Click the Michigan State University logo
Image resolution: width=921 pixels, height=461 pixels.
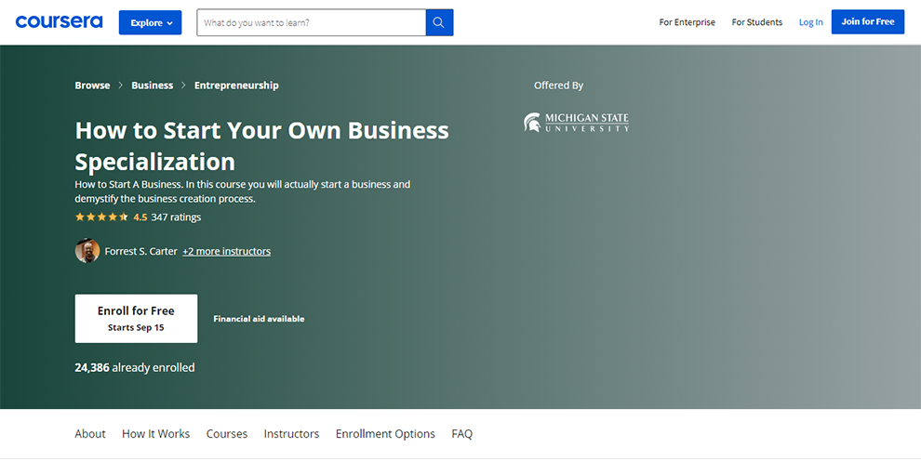click(576, 122)
